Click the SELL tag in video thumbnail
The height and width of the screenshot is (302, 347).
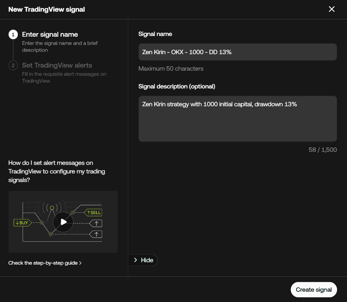93,213
